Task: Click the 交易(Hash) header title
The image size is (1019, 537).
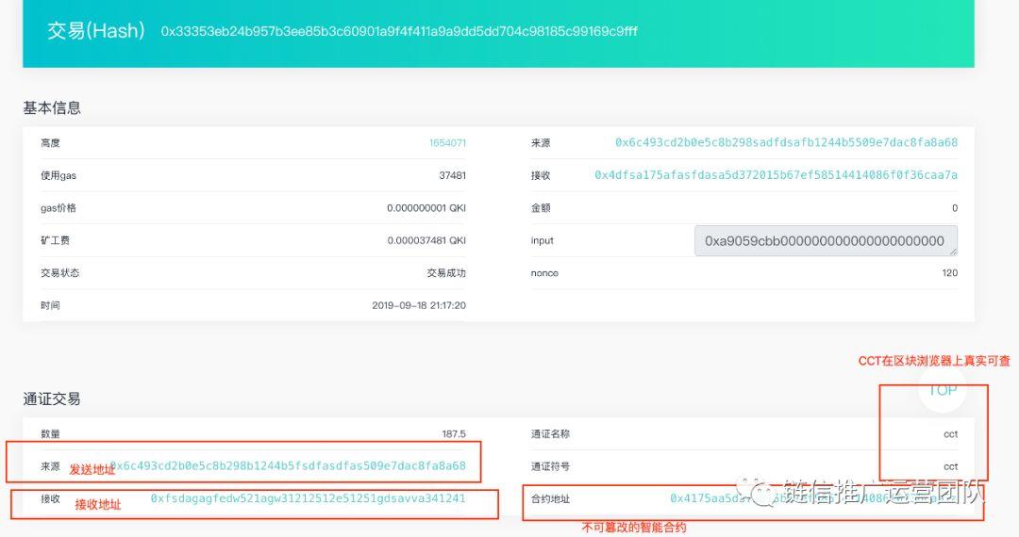Action: (96, 31)
